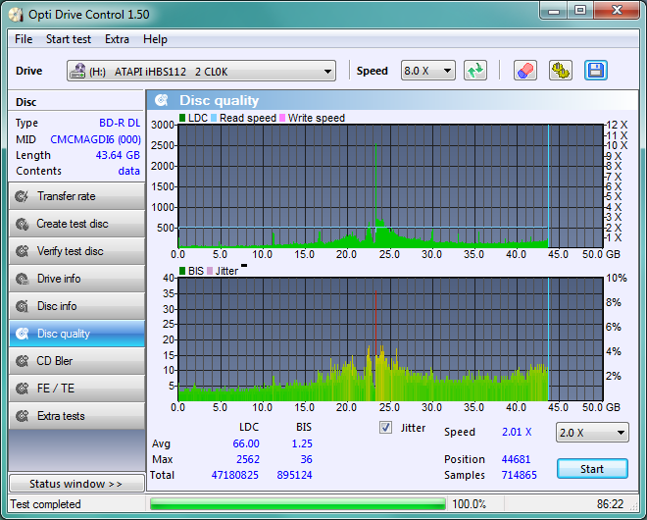Click the drive icon in drive selector
This screenshot has height=520, width=647.
tap(77, 71)
